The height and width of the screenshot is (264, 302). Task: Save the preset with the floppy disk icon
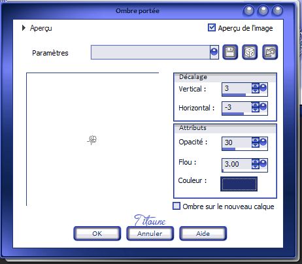[230, 52]
